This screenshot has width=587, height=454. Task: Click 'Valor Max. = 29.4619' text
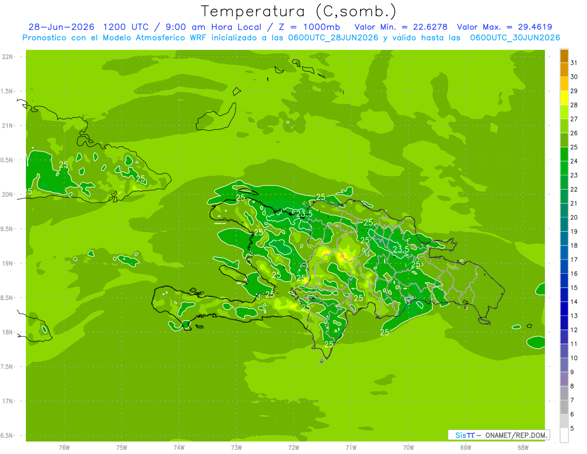(x=504, y=27)
